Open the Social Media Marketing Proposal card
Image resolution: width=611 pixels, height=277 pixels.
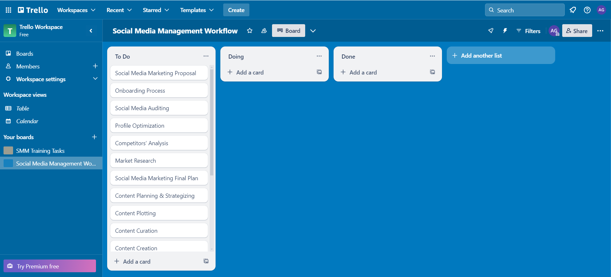pyautogui.click(x=159, y=73)
